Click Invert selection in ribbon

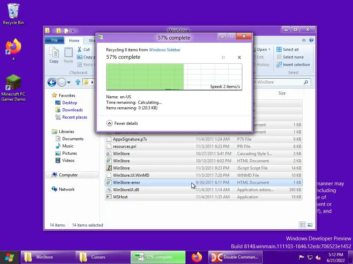pos(293,65)
